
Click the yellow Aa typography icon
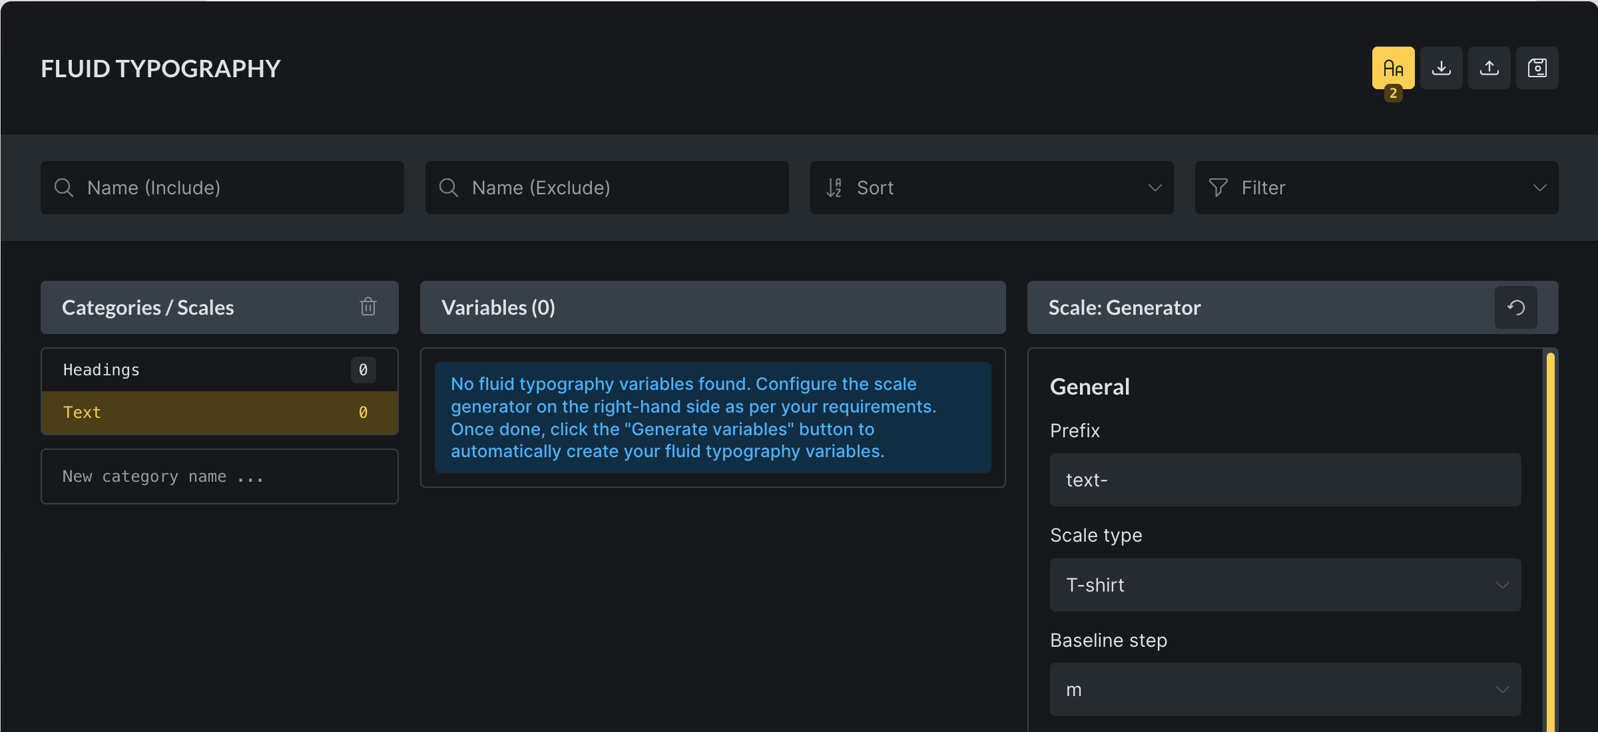[1393, 68]
